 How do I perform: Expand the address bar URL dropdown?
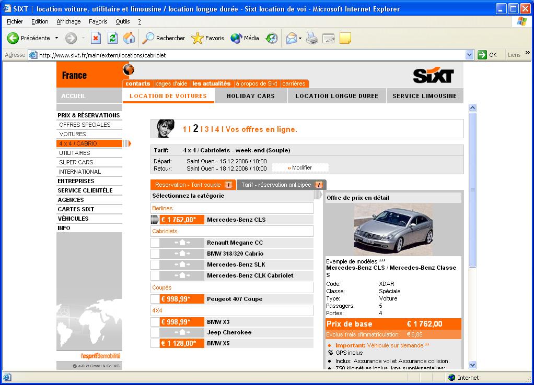pyautogui.click(x=469, y=55)
